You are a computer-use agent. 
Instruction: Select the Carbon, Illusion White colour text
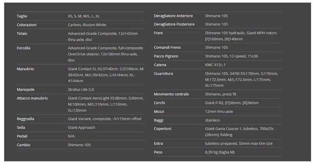coord(87,25)
